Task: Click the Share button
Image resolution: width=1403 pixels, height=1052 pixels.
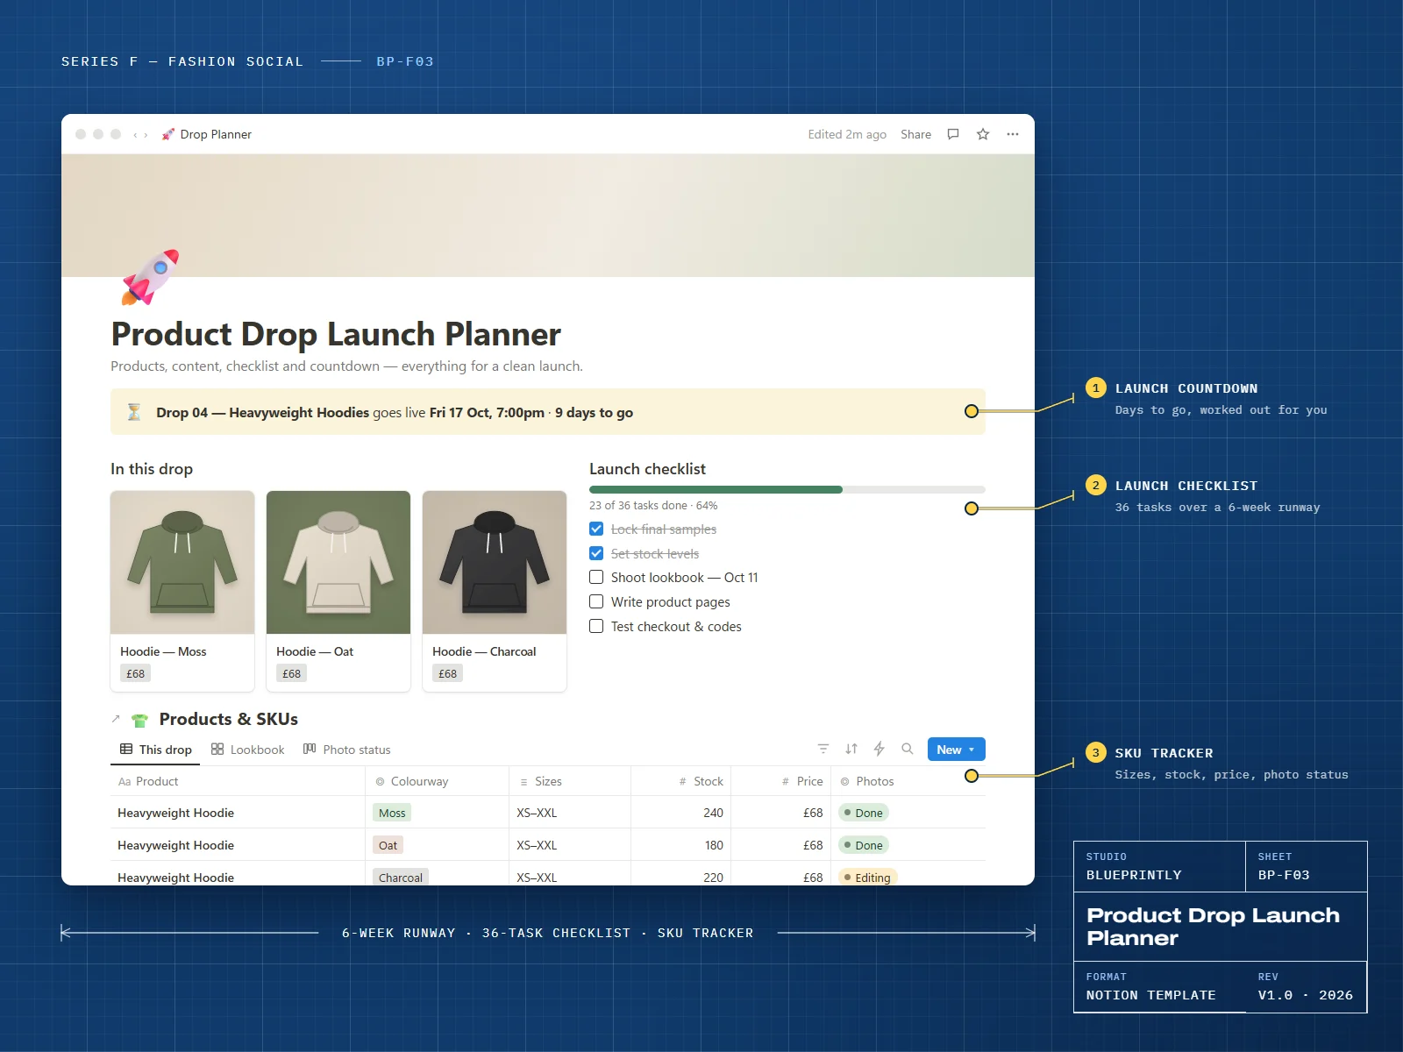Action: click(x=915, y=134)
